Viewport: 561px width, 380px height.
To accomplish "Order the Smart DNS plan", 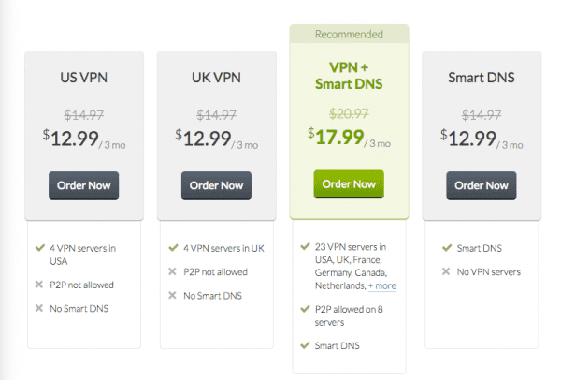I will [482, 185].
